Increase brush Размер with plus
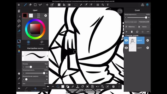Viewport: 167px width, 94px height. pos(47,67)
